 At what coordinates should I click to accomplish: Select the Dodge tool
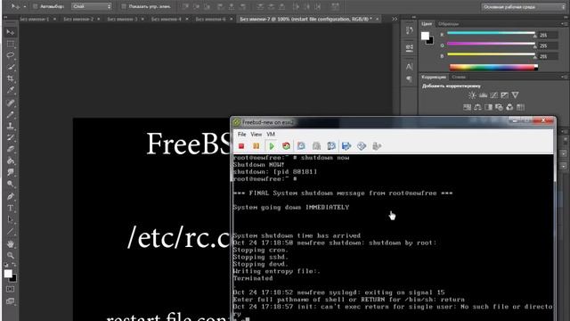[x=10, y=184]
